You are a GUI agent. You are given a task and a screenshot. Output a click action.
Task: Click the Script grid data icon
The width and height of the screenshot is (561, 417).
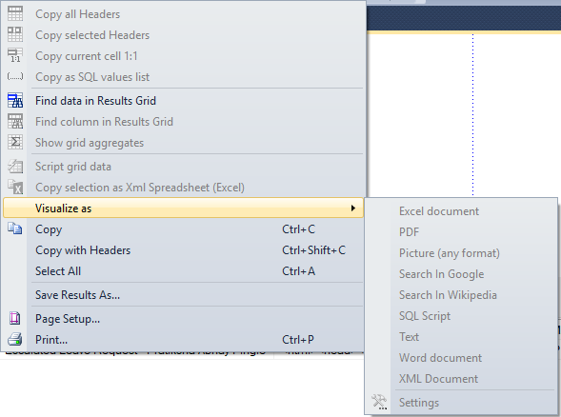pos(15,167)
